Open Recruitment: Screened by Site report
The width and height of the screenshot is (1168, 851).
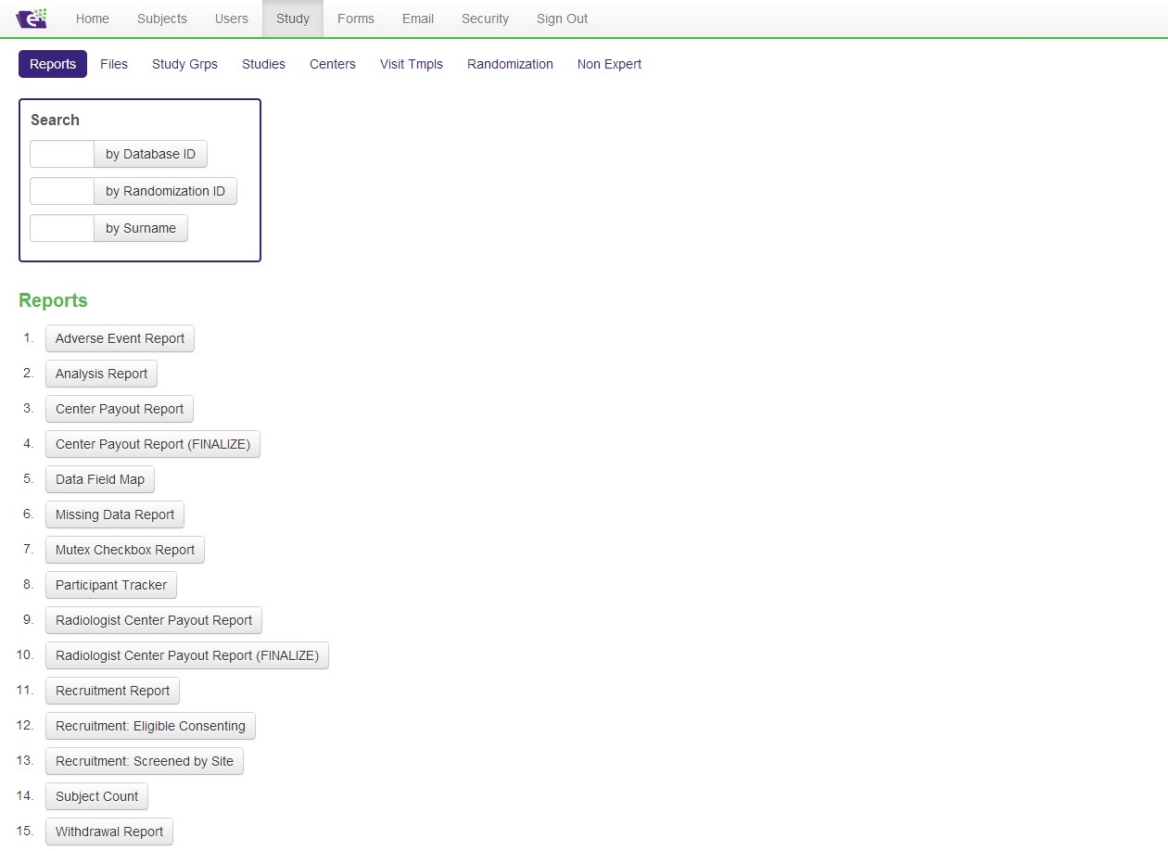(145, 761)
